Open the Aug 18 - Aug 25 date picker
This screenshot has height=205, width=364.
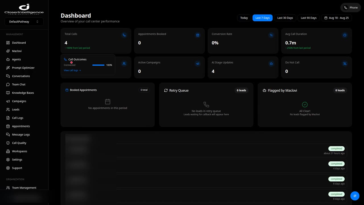click(x=336, y=18)
